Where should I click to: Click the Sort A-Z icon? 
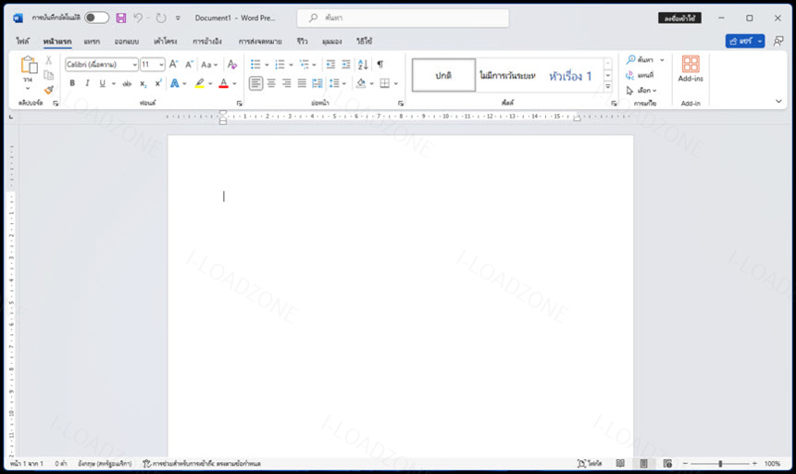coord(363,65)
